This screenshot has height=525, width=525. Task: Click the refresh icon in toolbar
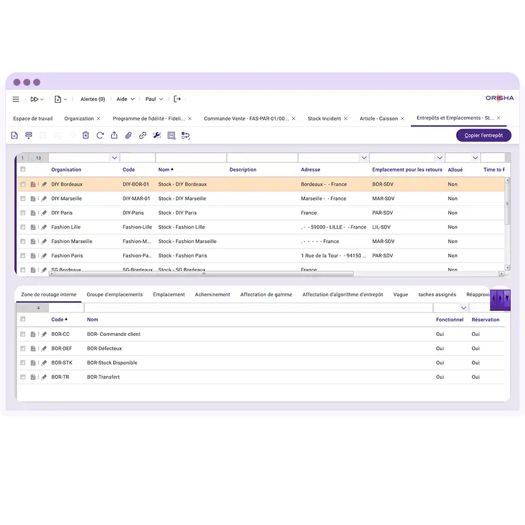(100, 135)
